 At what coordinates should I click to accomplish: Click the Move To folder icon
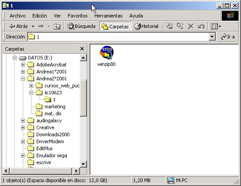(170, 26)
